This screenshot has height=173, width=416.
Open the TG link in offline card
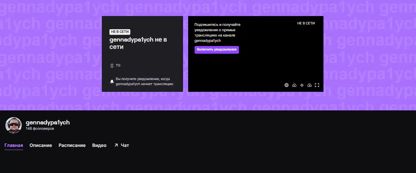tap(115, 65)
